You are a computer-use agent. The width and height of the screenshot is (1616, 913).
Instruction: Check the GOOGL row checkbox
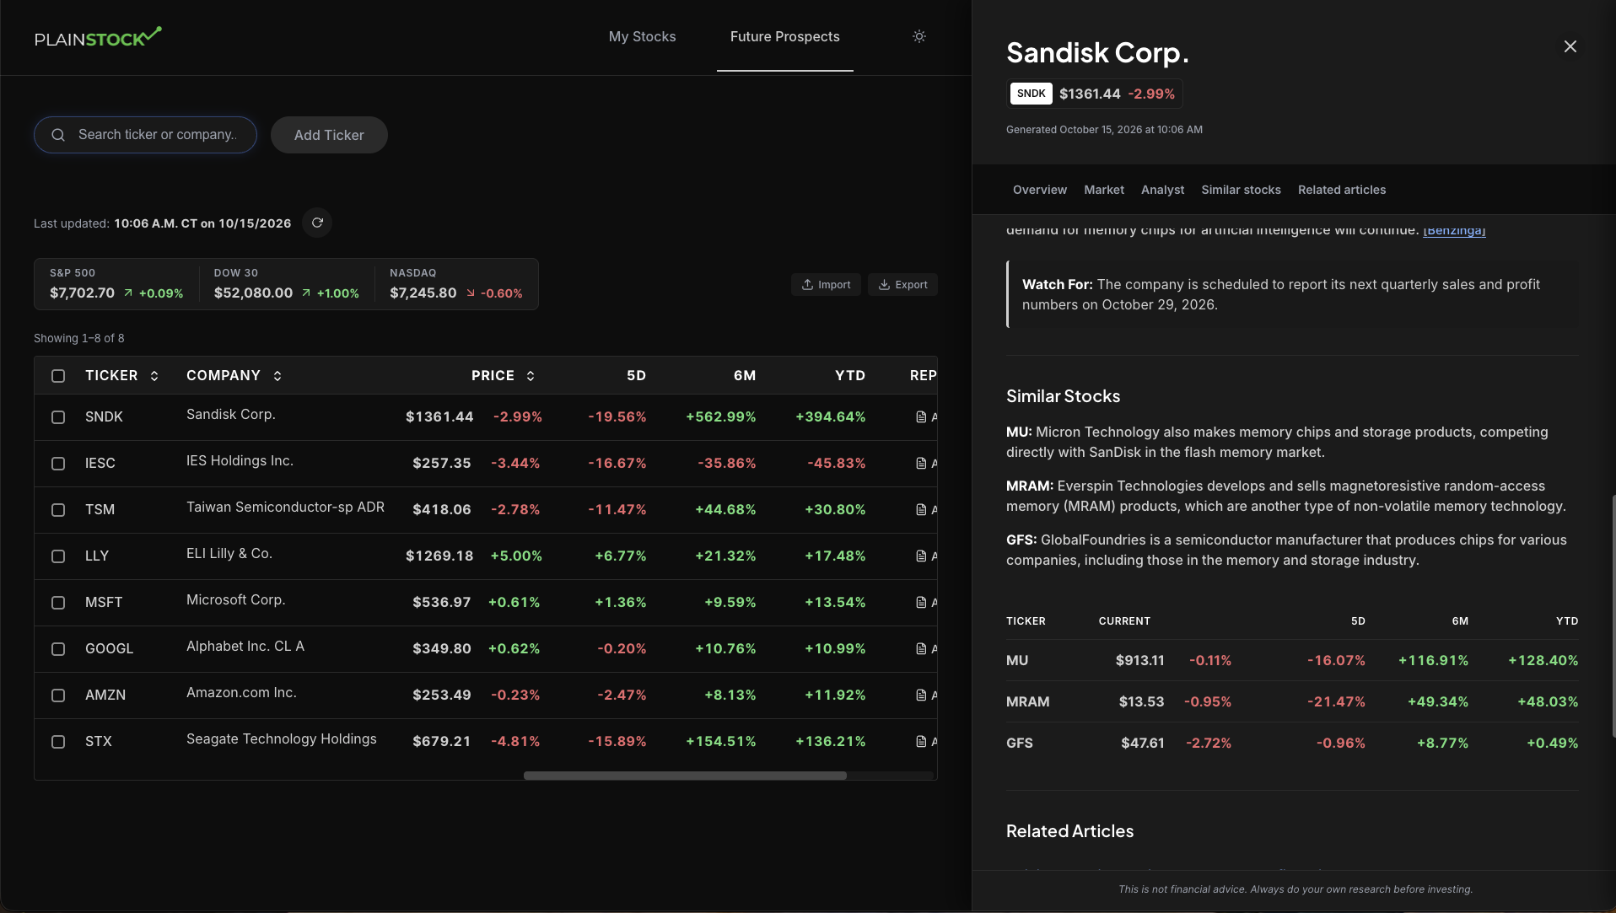click(x=58, y=649)
